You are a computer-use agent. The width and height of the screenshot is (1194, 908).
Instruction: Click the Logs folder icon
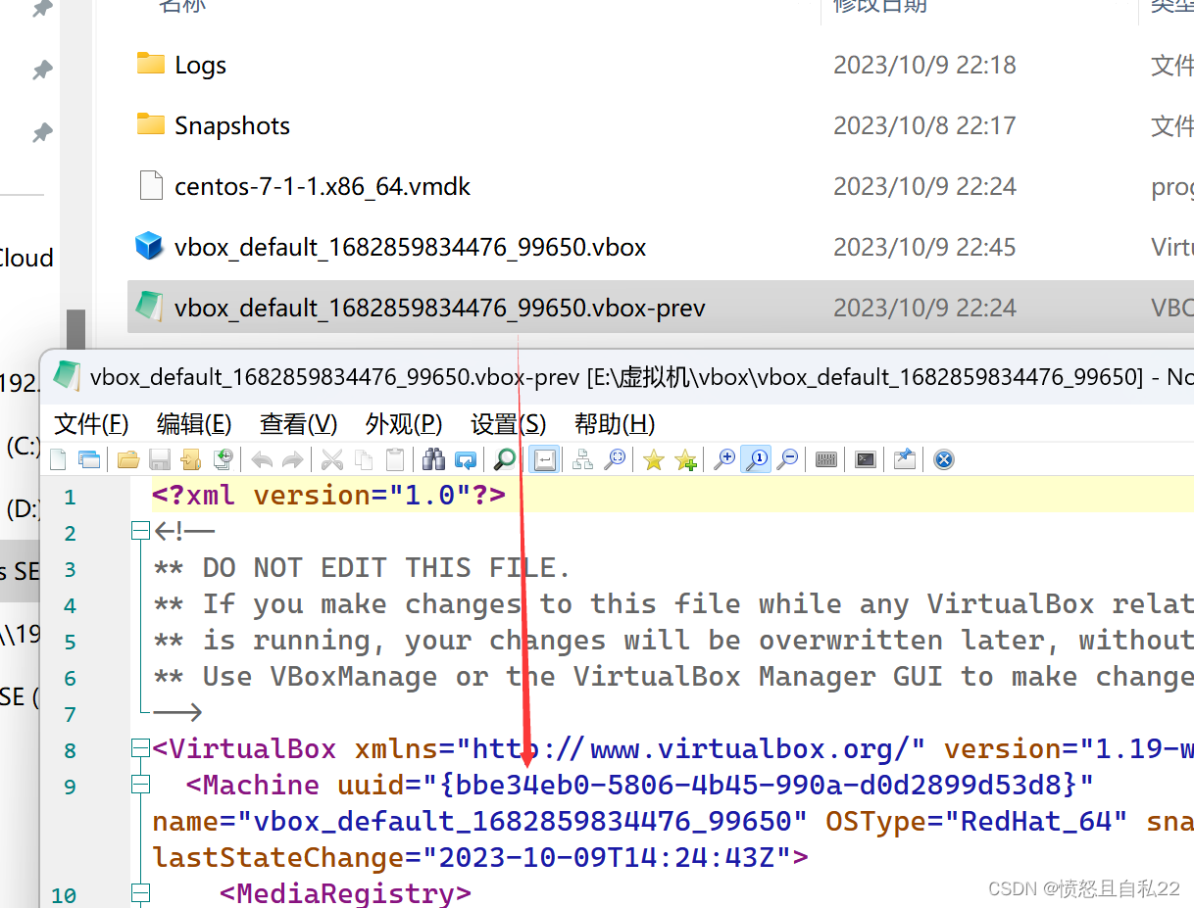point(150,65)
